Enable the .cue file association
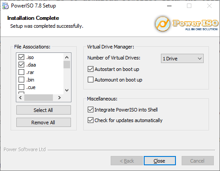 click(x=22, y=87)
